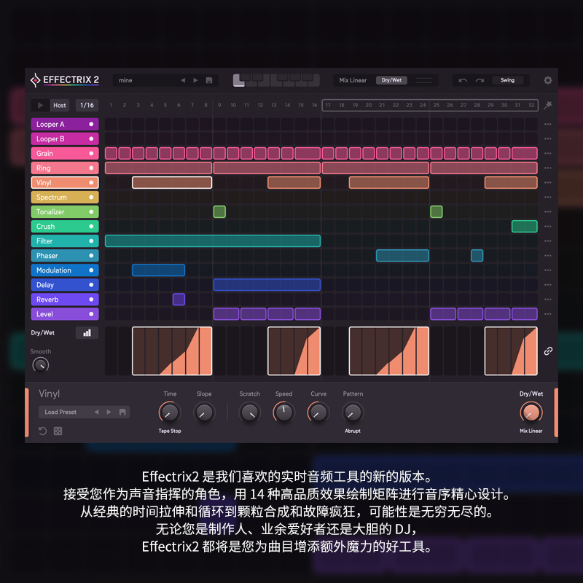The height and width of the screenshot is (583, 583).
Task: Click the Effectrix 2 logo
Action: coord(65,80)
